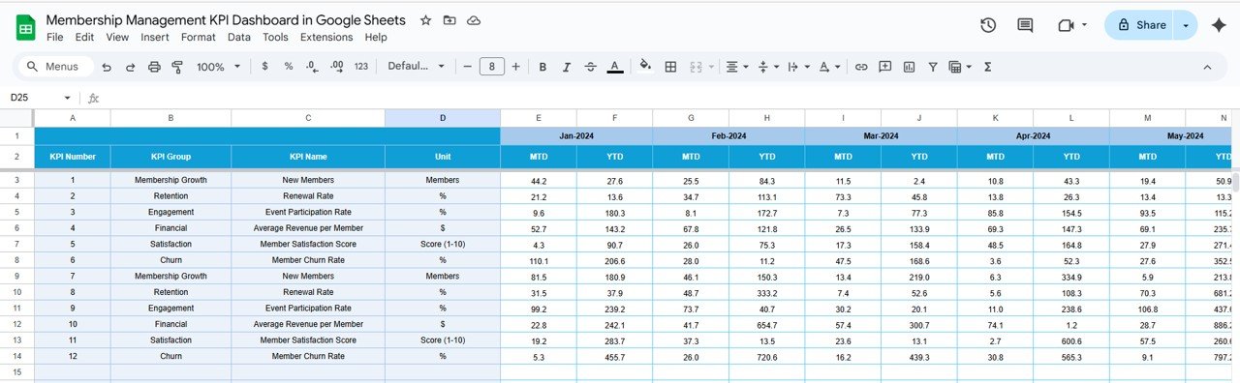Open the Insert menu
This screenshot has height=383, width=1240.
155,37
